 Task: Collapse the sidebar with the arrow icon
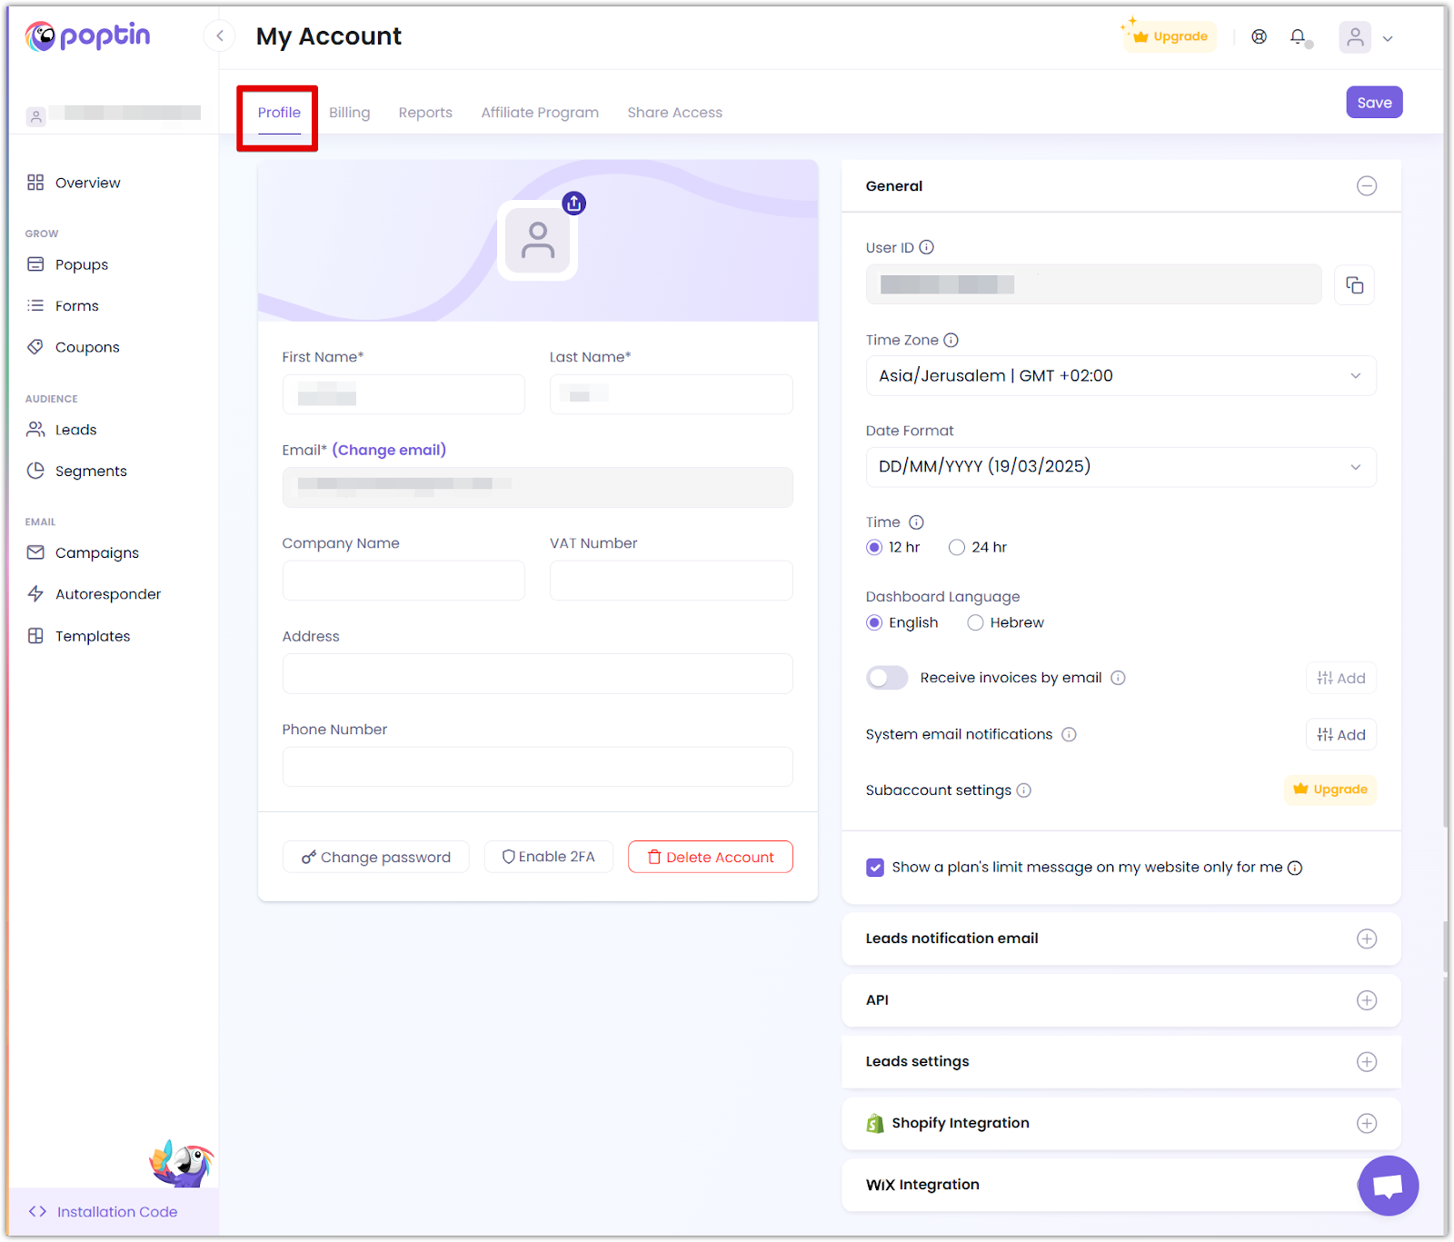point(220,36)
